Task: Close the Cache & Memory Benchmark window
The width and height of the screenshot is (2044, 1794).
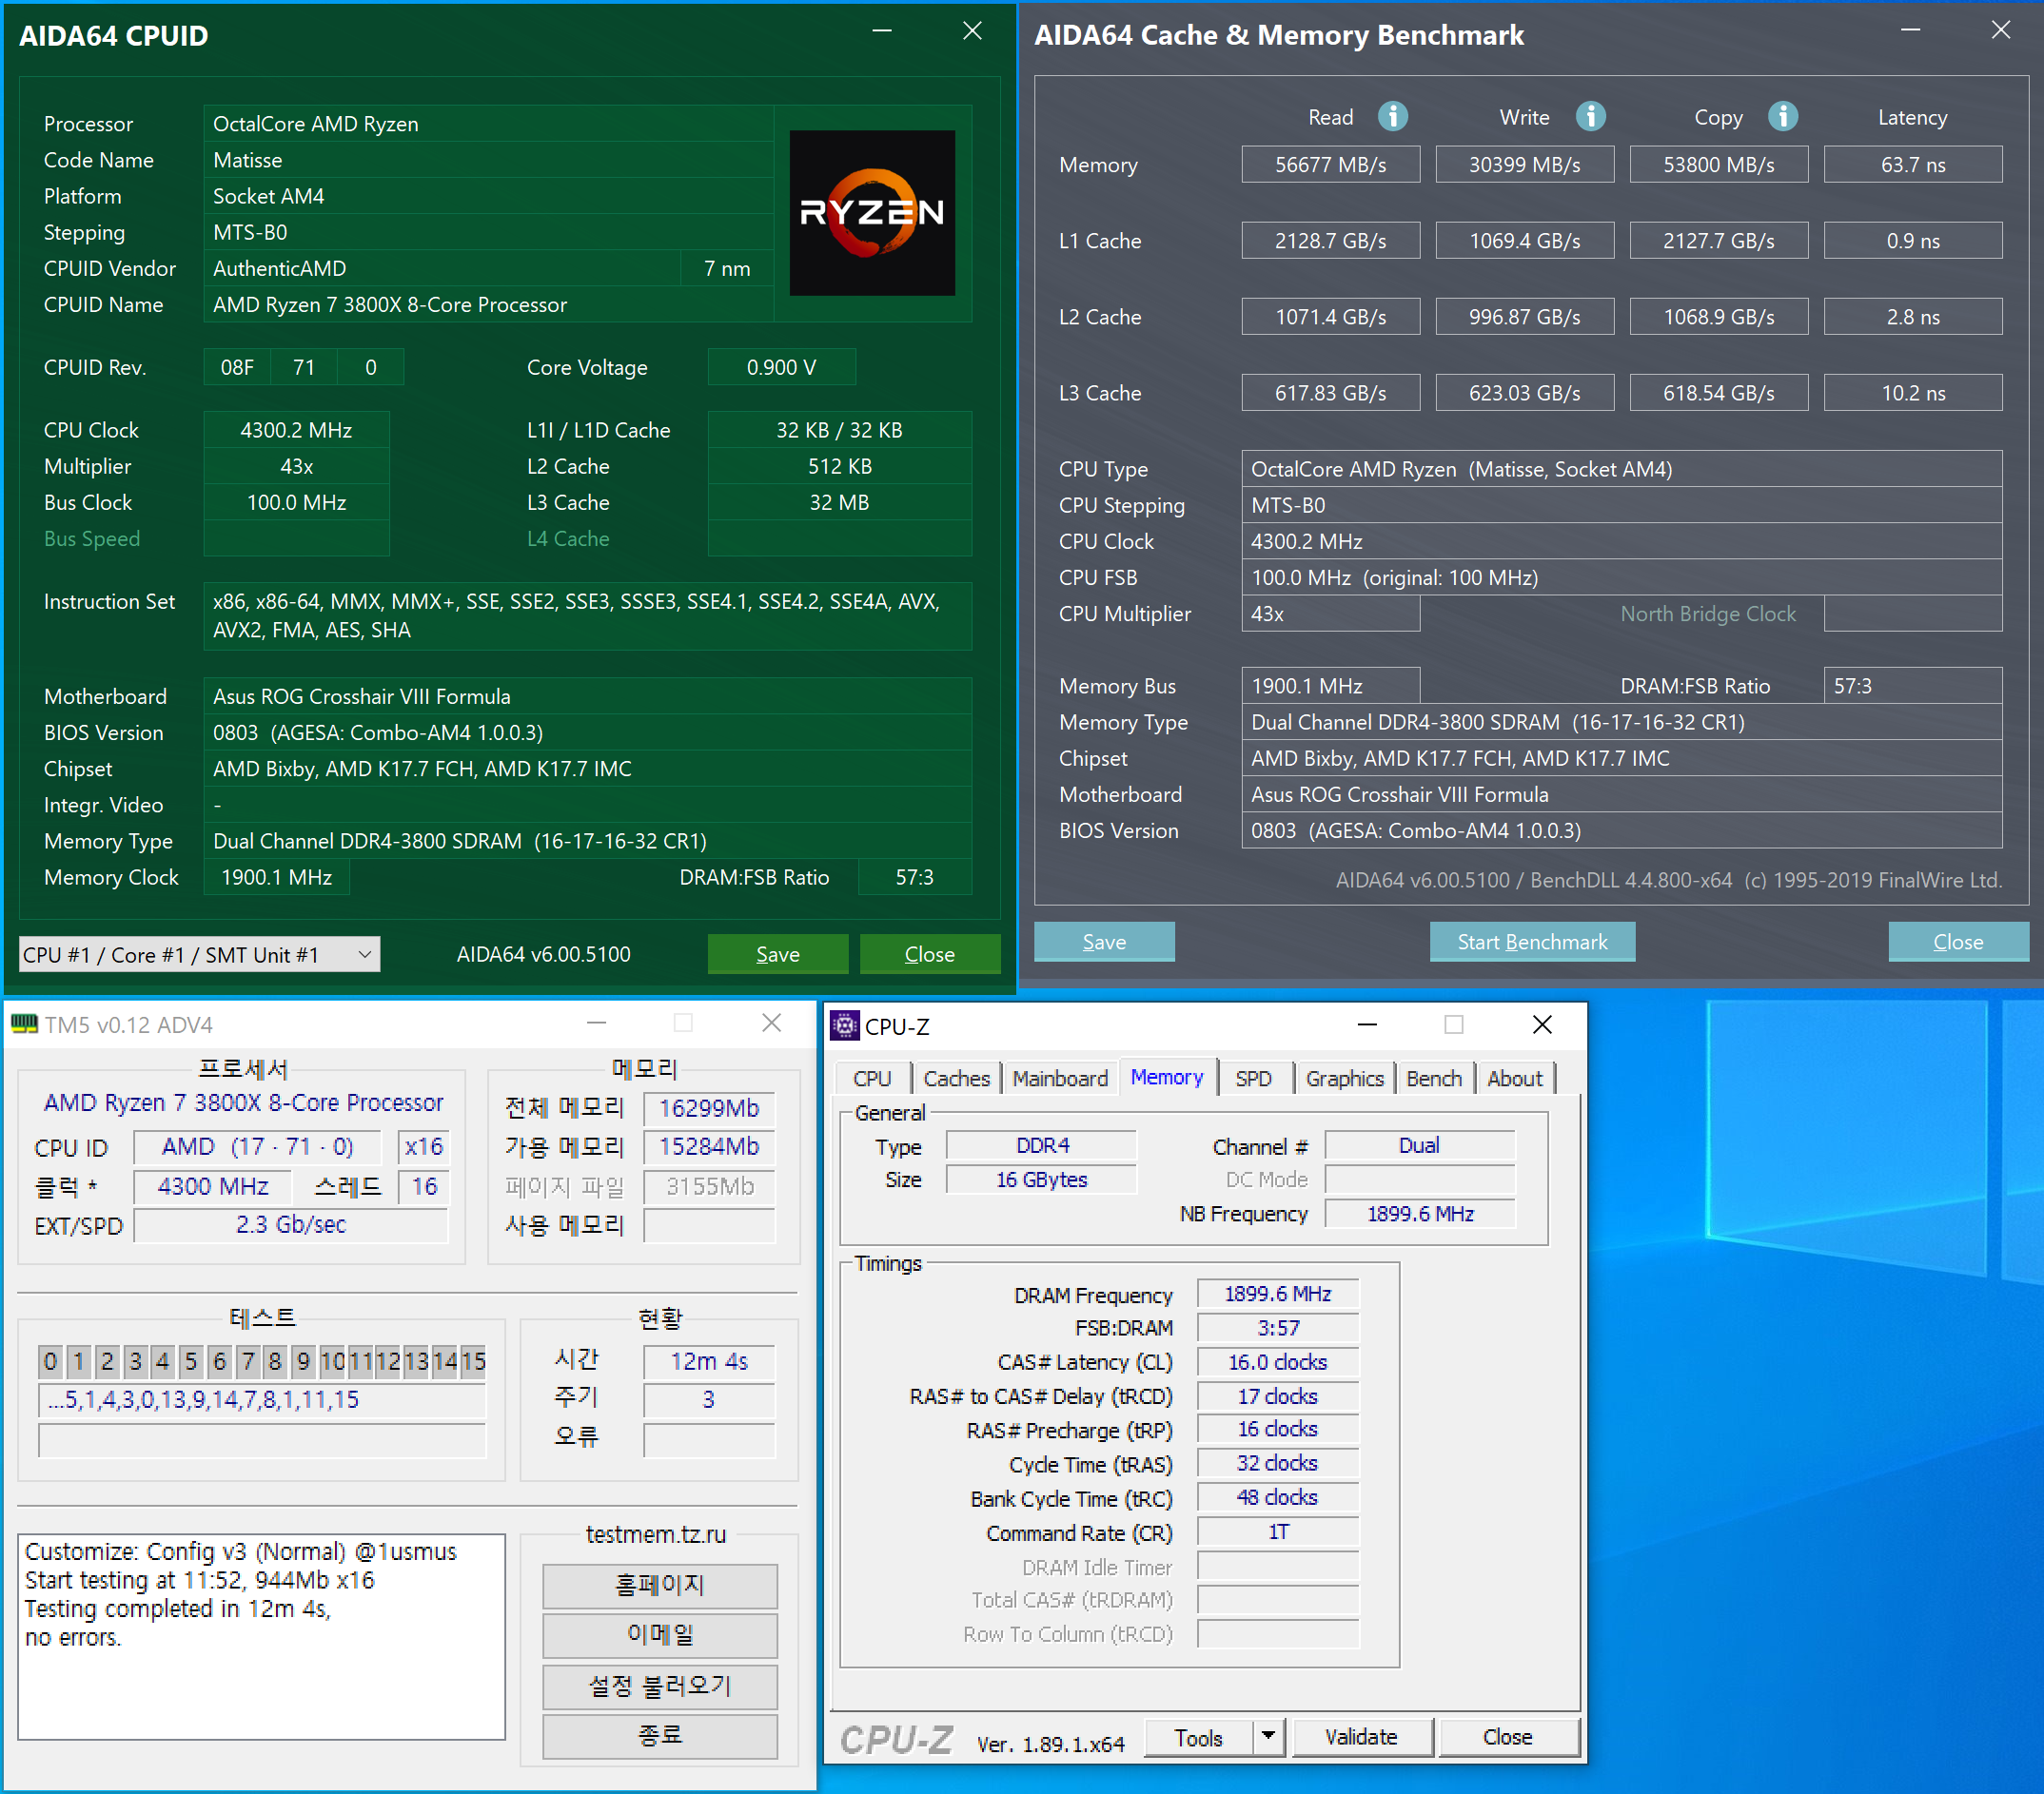Action: [x=2001, y=31]
